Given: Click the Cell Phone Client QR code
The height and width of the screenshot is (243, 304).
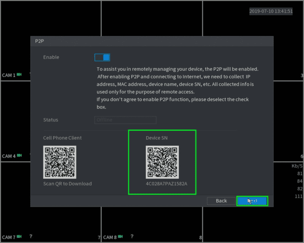Looking at the screenshot, I should coord(60,162).
